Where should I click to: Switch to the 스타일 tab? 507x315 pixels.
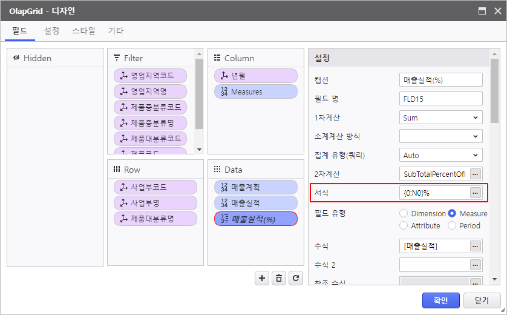[83, 30]
